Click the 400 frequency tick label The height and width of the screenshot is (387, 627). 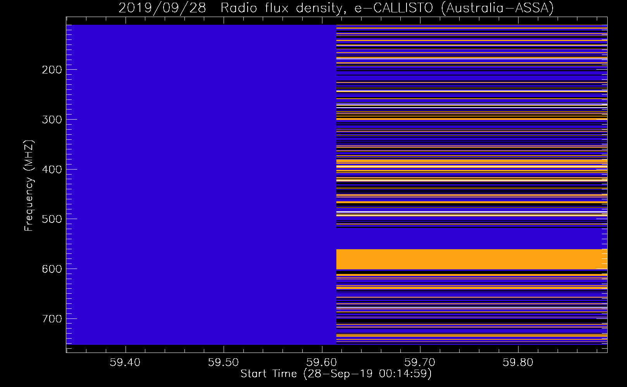coord(52,170)
